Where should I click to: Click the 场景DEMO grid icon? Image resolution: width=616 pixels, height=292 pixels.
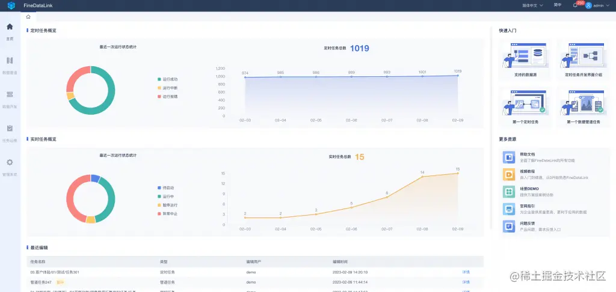click(509, 192)
